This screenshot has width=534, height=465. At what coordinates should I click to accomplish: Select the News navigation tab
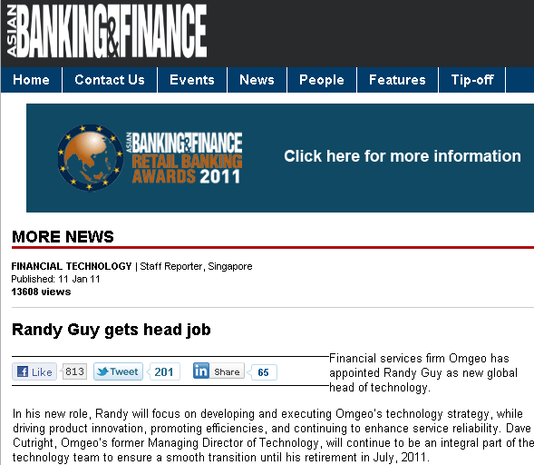pos(257,80)
